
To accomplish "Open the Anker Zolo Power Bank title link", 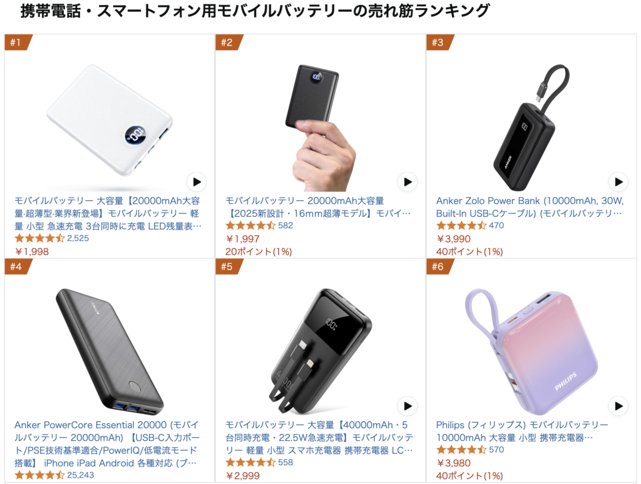I will click(530, 207).
